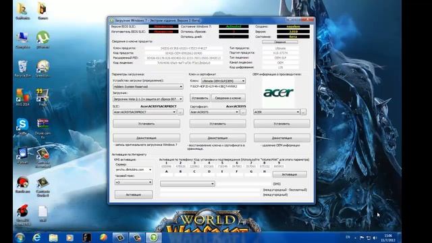
Task: Click the EN language indicator in tray
Action: [348, 237]
